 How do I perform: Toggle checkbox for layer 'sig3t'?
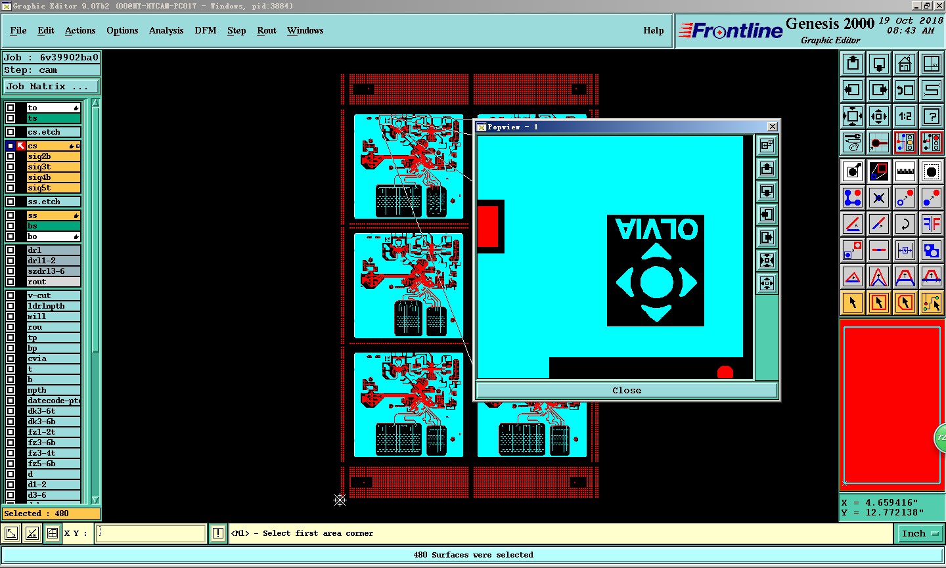(x=11, y=167)
